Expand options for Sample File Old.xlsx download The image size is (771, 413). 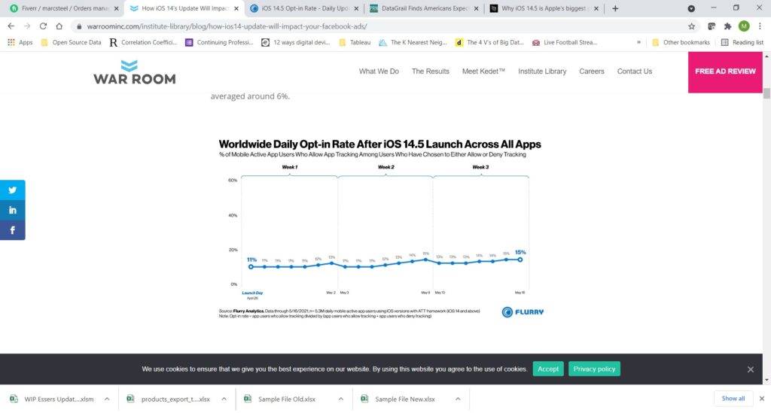point(341,399)
